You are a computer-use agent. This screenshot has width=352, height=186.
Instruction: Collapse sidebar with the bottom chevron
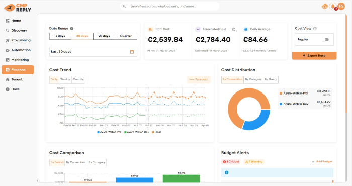pyautogui.click(x=38, y=181)
